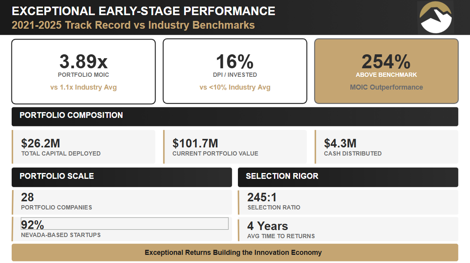
Task: Click the "MOIC Outperformance" label
Action: point(386,87)
